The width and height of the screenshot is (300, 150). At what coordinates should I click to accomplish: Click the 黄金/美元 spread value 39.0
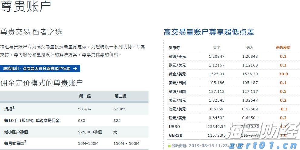(x=283, y=74)
